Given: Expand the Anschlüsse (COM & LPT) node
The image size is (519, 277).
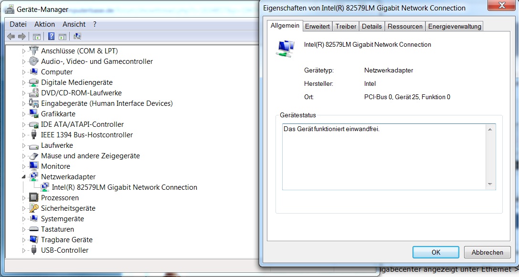Looking at the screenshot, I should (x=23, y=51).
